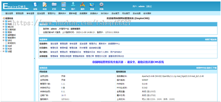Open the 其他 gear icon in header

pos(102,5)
